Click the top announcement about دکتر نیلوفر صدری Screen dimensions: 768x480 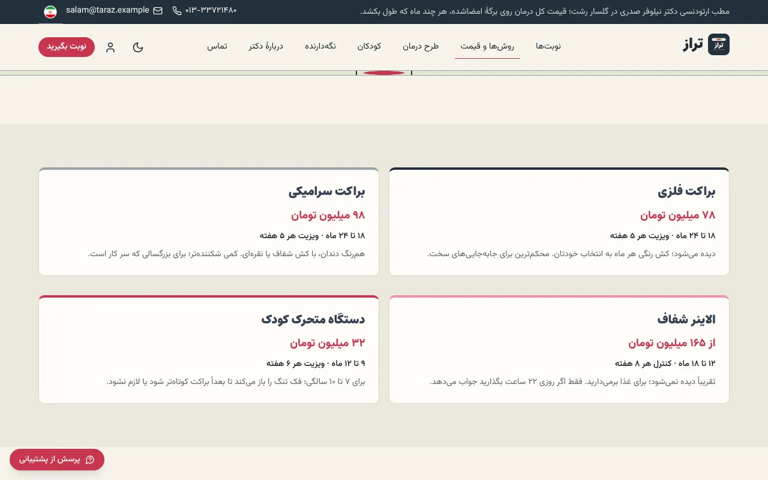[x=544, y=11]
